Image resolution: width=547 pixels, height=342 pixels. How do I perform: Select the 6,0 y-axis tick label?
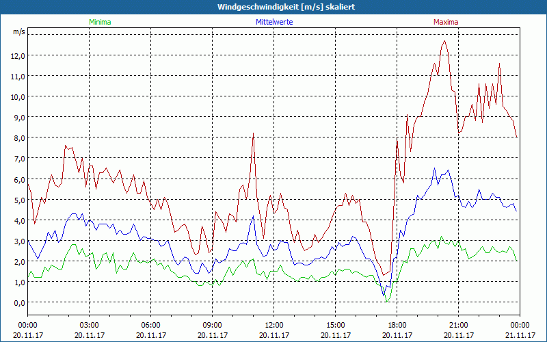tap(20, 179)
